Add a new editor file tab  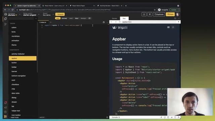coord(51,22)
